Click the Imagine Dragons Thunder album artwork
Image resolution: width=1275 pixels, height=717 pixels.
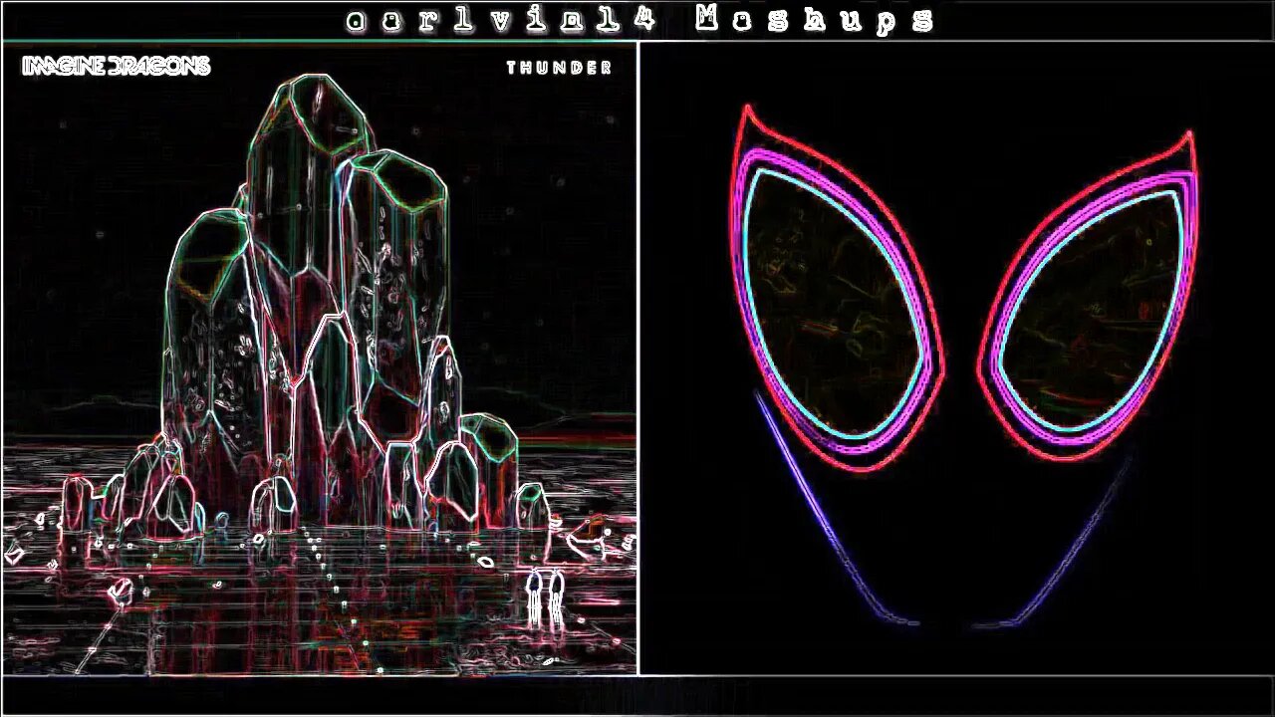point(320,358)
